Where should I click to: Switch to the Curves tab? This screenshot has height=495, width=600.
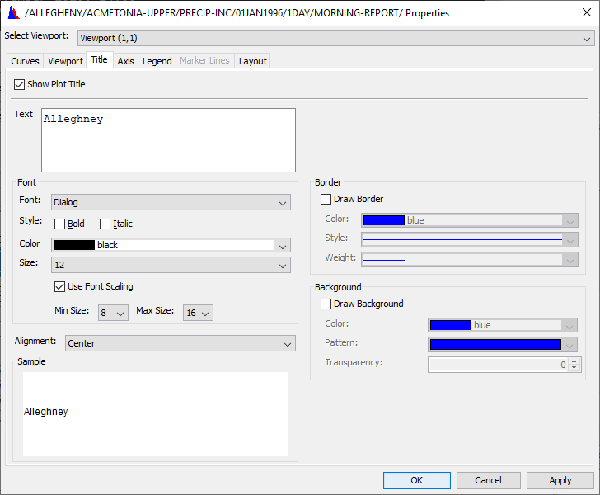[25, 61]
